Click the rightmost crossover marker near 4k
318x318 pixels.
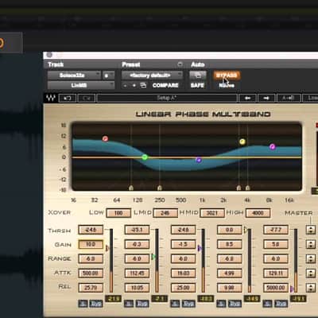point(247,188)
